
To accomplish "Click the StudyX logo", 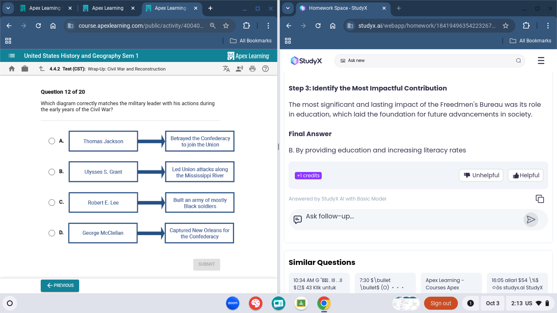I will [x=306, y=61].
